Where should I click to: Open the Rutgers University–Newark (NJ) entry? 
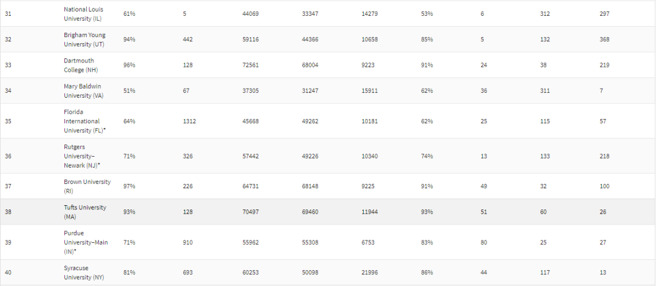click(83, 156)
